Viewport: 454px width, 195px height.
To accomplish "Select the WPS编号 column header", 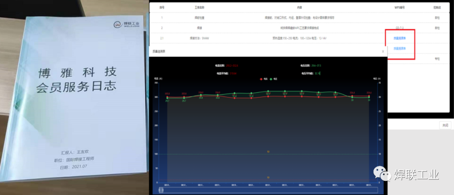I will 400,8.
